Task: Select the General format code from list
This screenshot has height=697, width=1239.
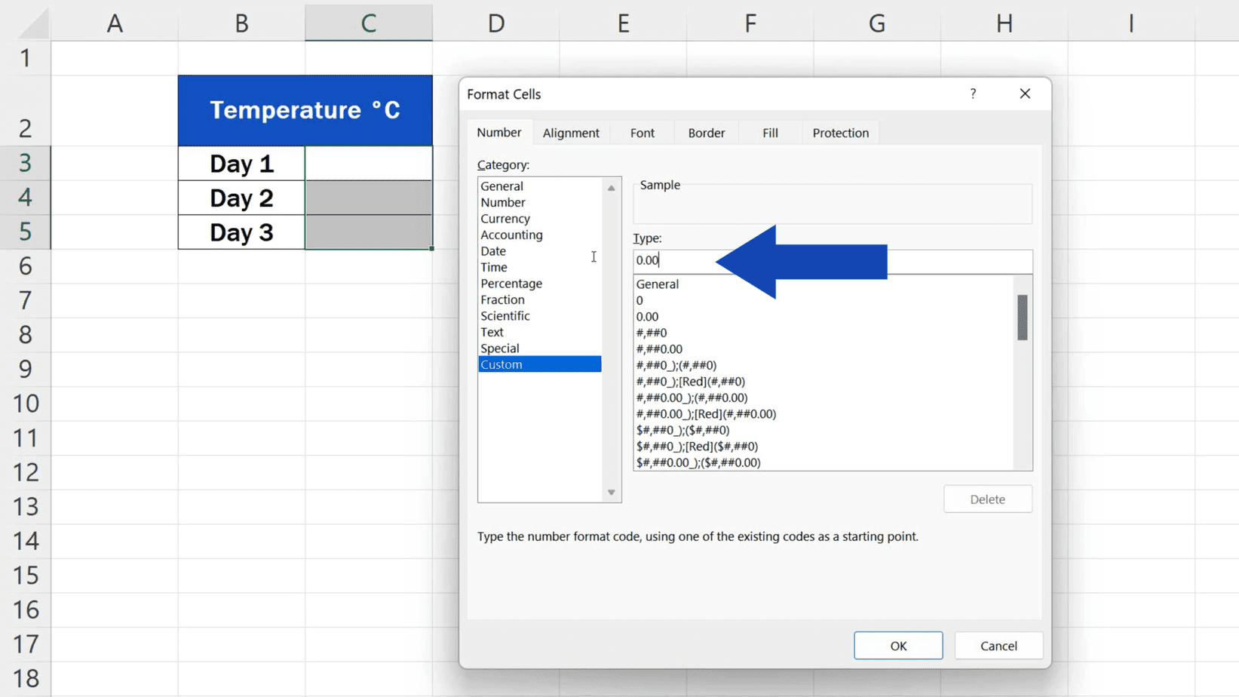Action: [657, 284]
